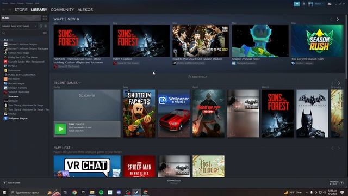
Task: Open Spider-Man Remastered cover in Play Next
Action: [139, 166]
